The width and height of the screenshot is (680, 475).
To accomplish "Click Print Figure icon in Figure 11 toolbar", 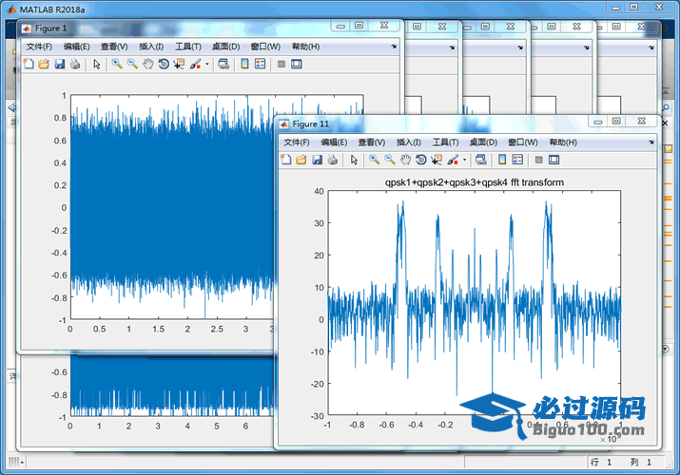I will (x=332, y=160).
